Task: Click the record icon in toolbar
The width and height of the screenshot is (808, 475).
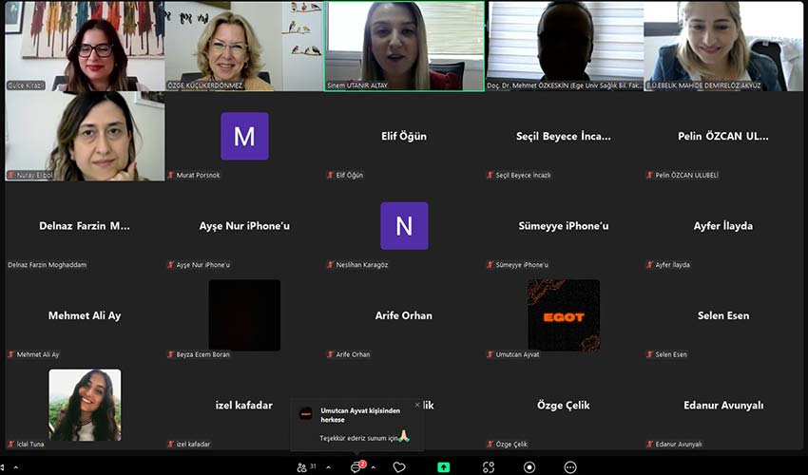Action: [529, 467]
